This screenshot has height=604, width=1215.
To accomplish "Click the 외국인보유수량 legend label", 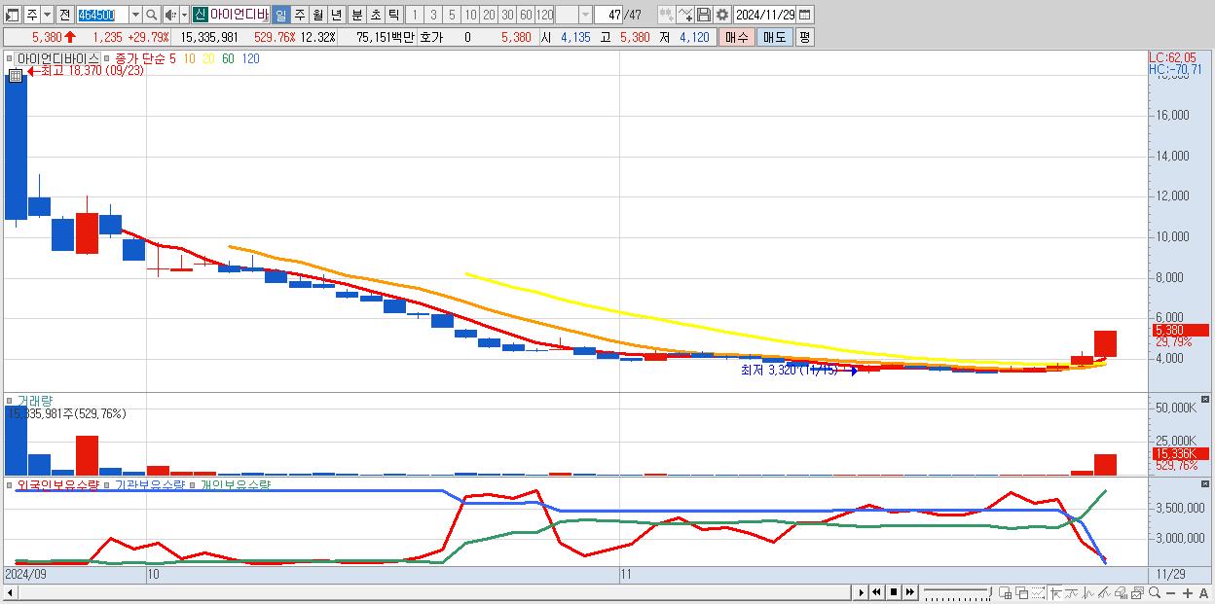I will coord(58,483).
